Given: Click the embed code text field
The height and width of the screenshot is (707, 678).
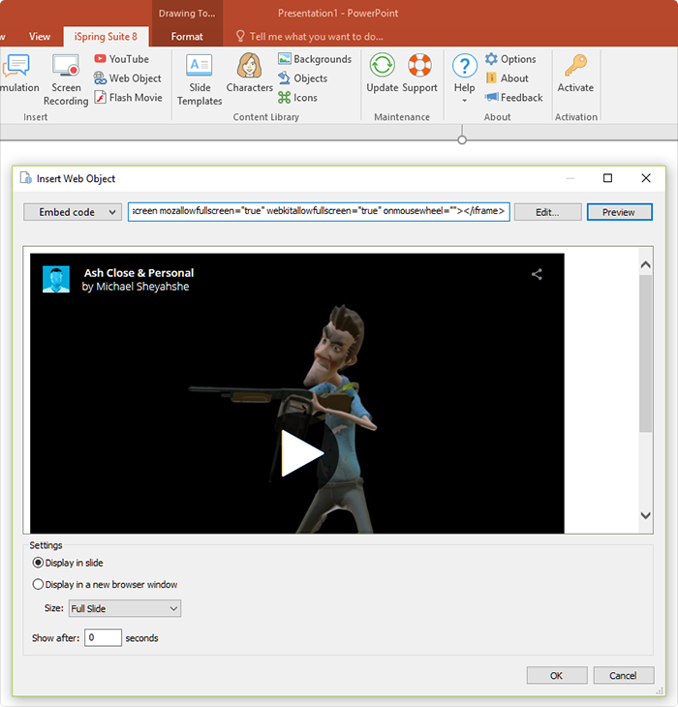Looking at the screenshot, I should (319, 211).
